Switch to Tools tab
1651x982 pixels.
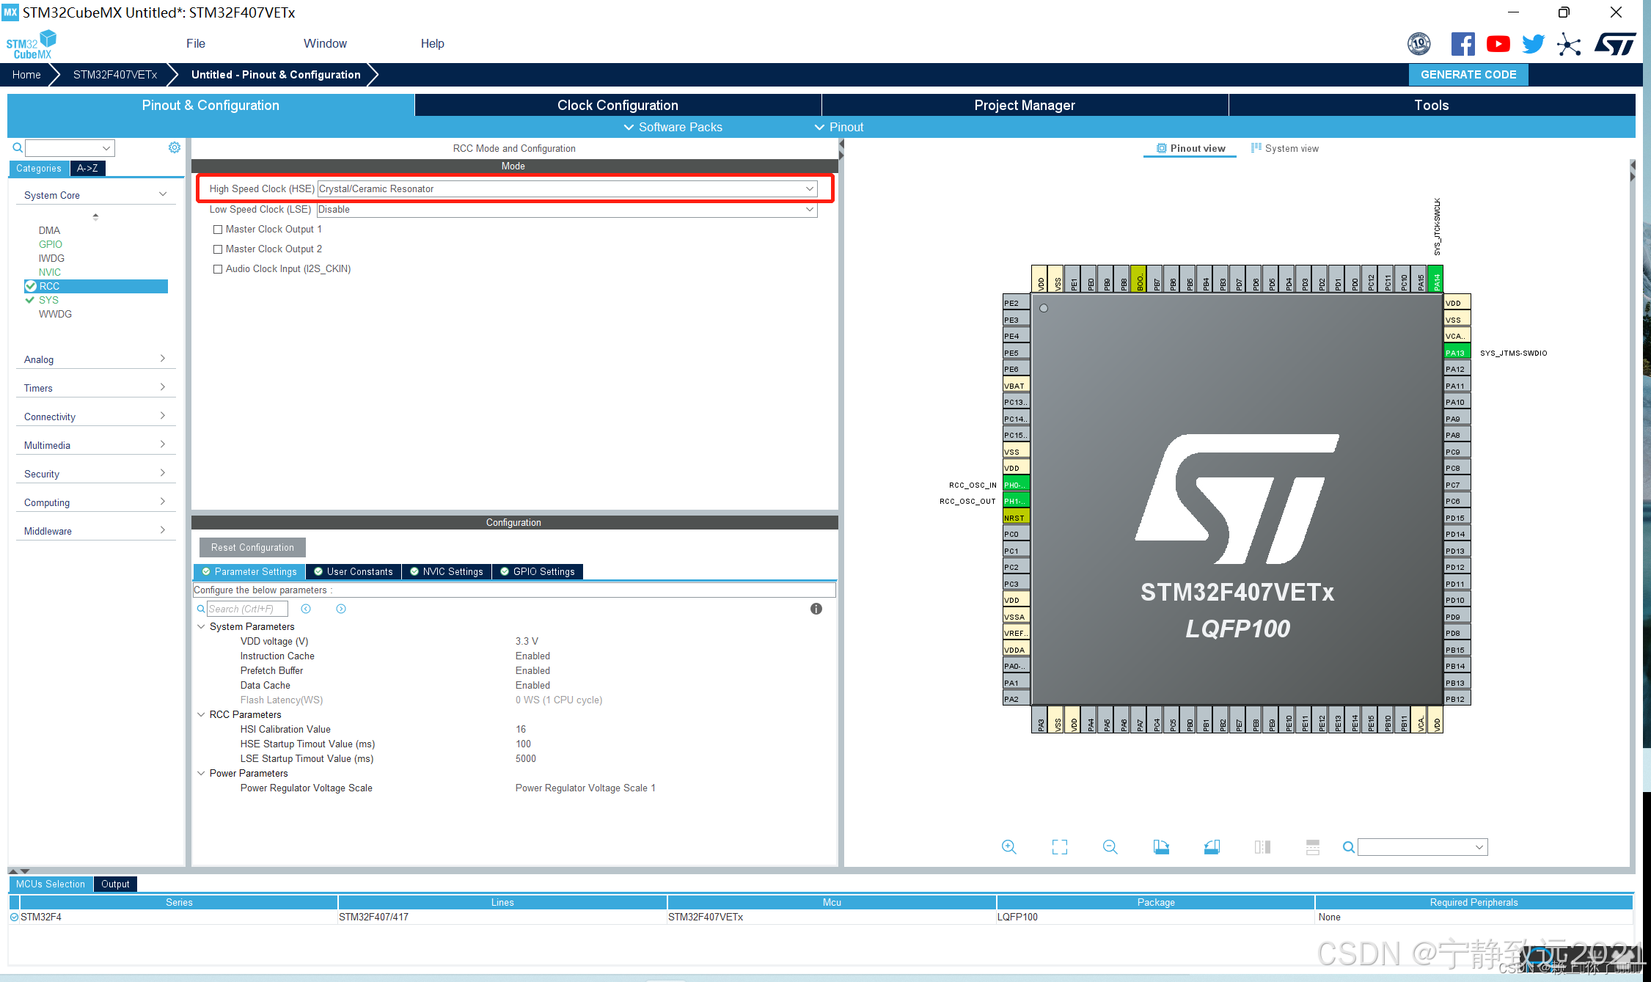(x=1432, y=105)
